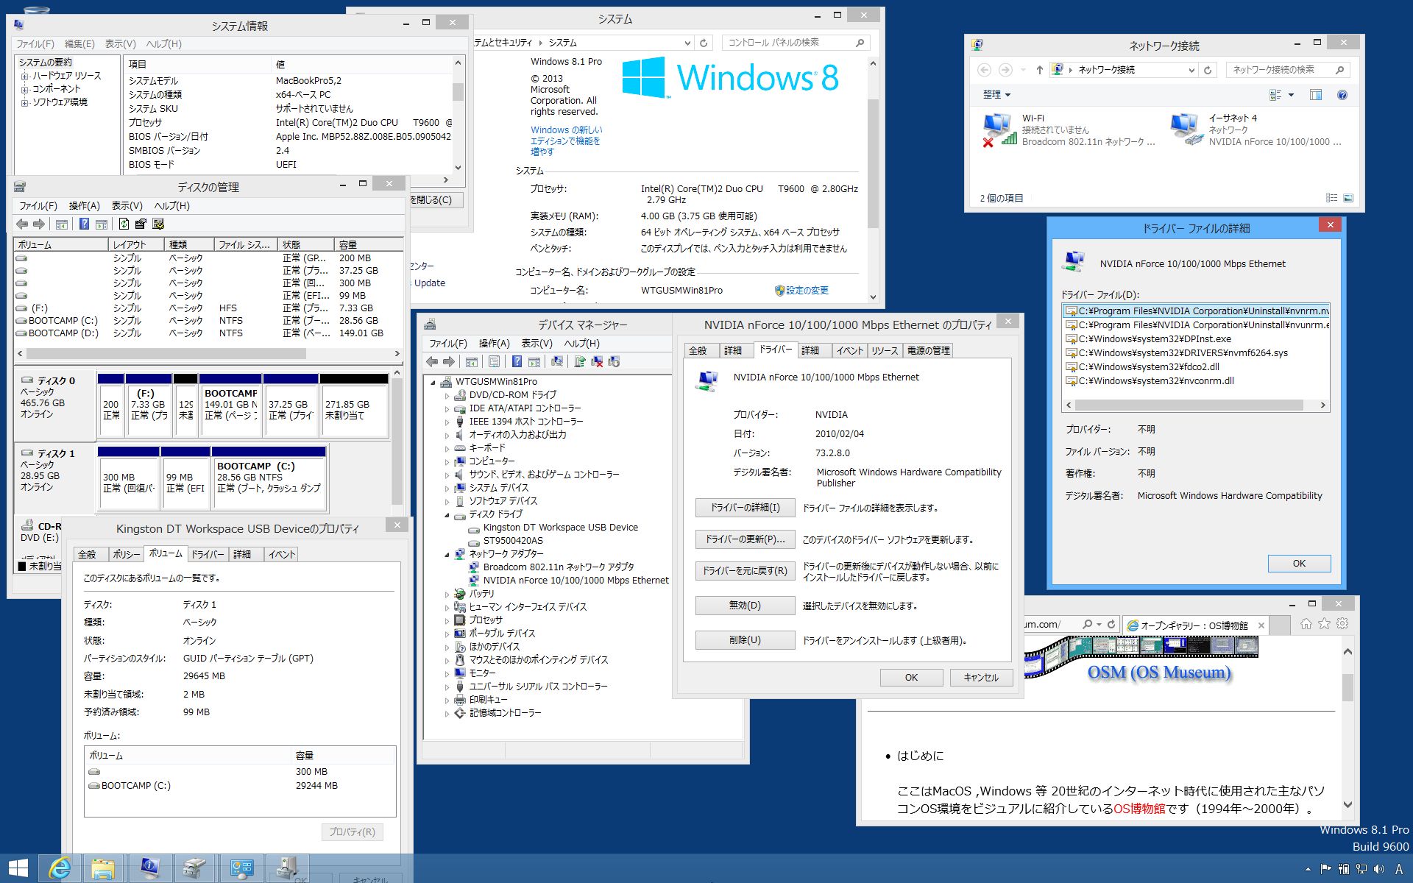Click the refresh icon in Disk Management toolbar
1413x883 pixels.
tap(124, 224)
